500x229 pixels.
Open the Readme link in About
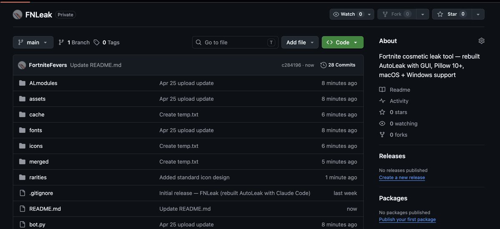point(394,90)
